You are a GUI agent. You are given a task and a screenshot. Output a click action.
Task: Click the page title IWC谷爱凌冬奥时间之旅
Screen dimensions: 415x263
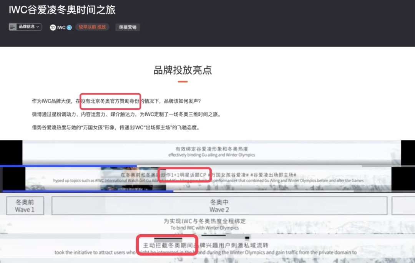62,10
